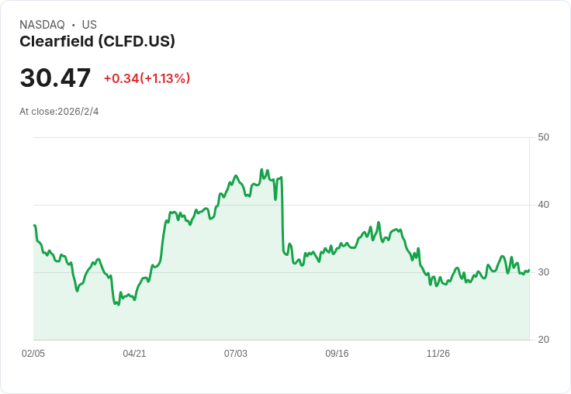Click the US market label
571x394 pixels.
coord(89,25)
